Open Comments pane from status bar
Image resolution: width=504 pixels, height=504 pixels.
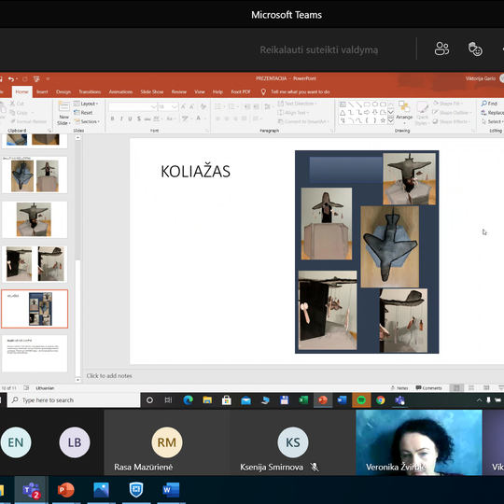(x=428, y=388)
